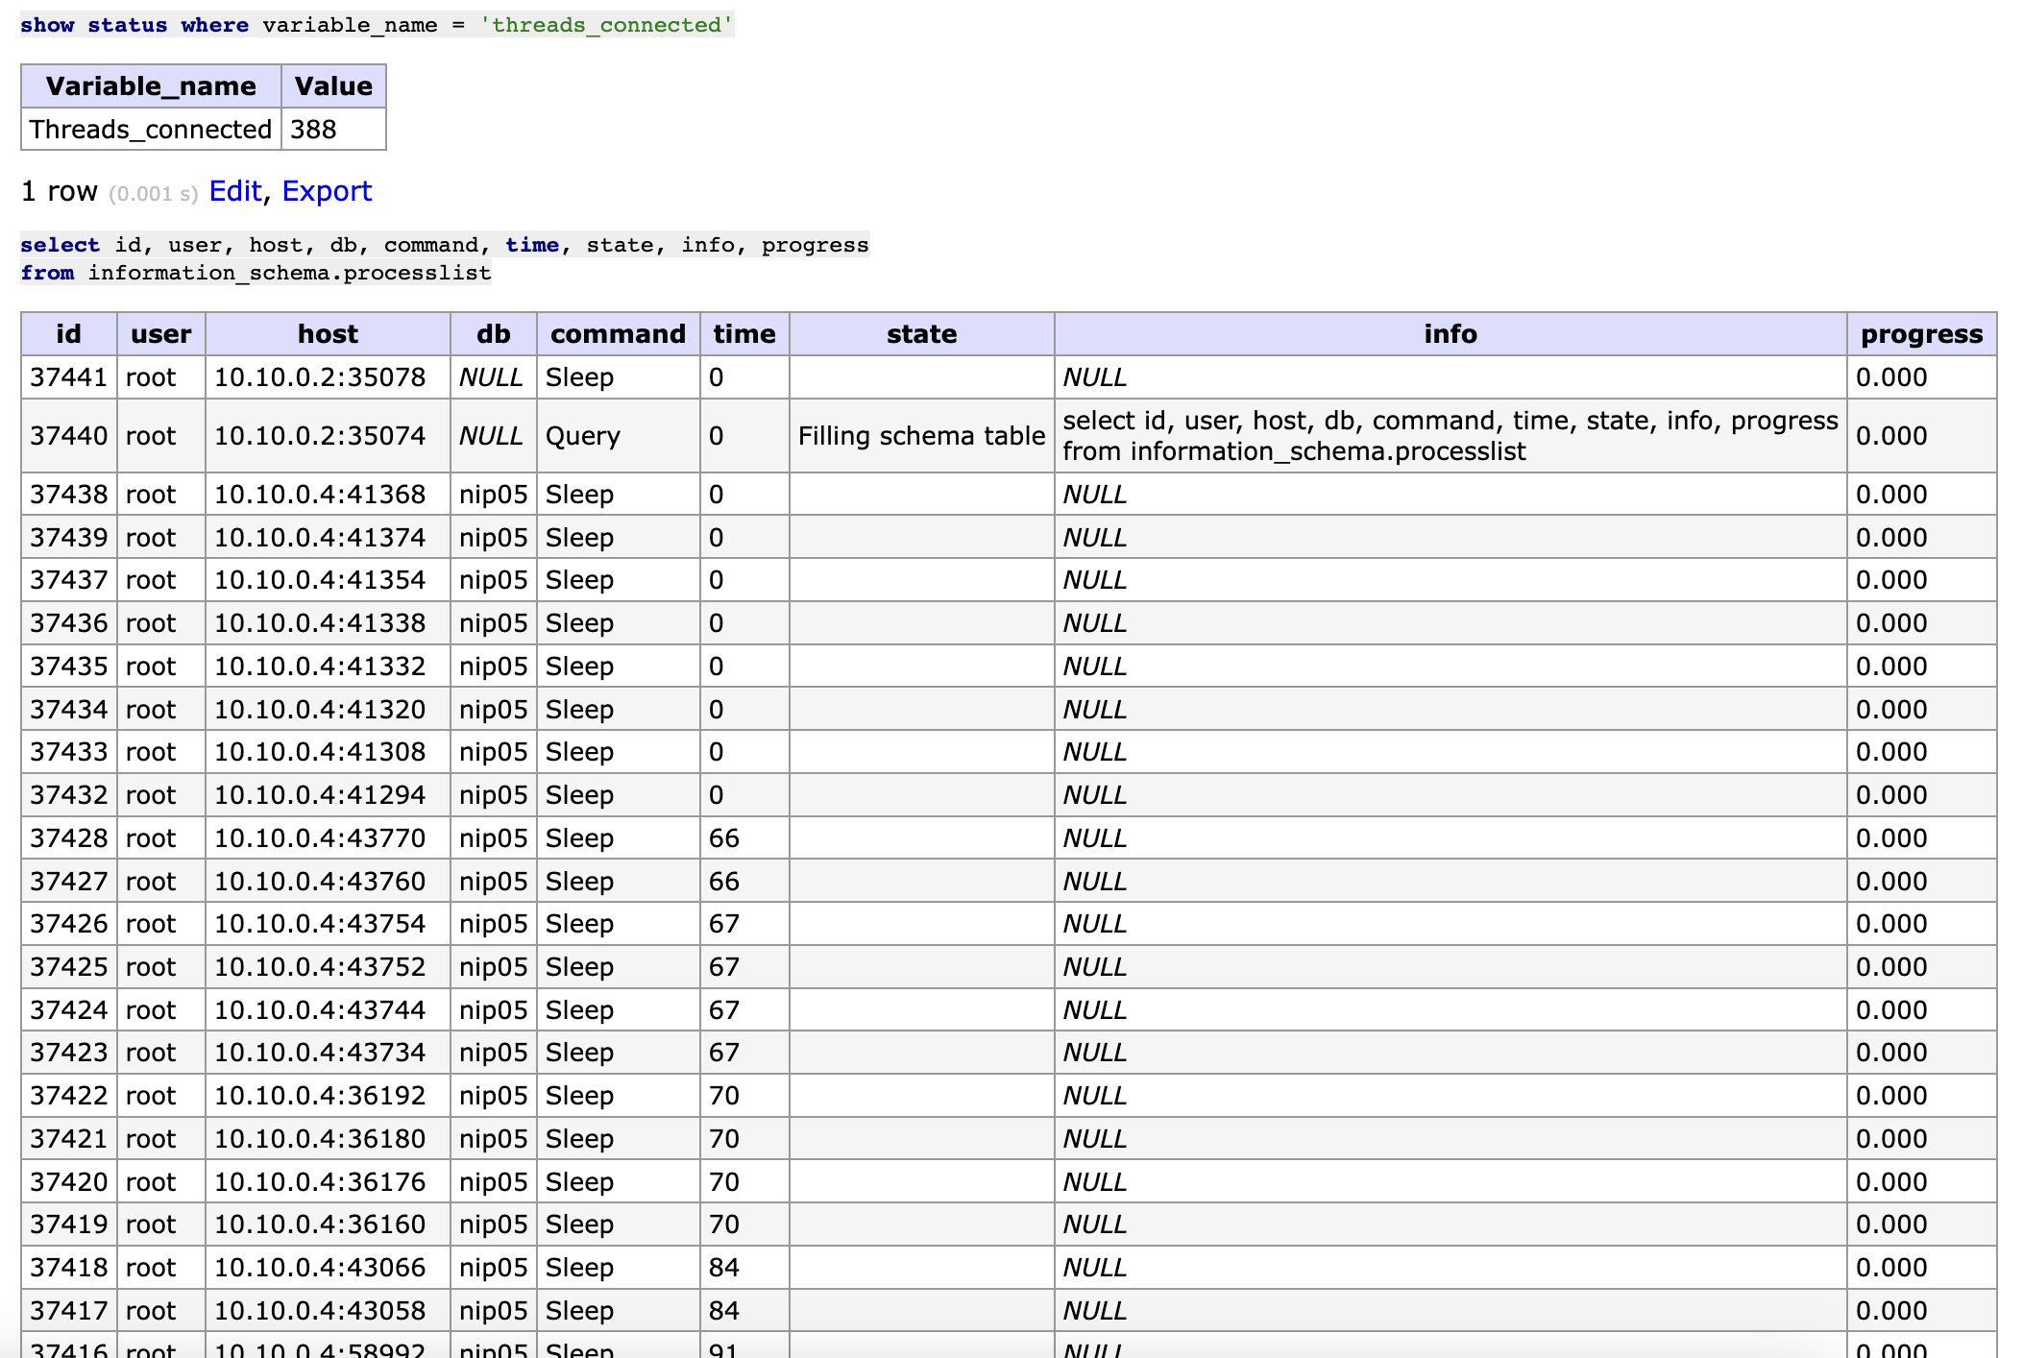Select NULL info cell in row 37433
Screen dimensions: 2023x1358
[x=1450, y=752]
